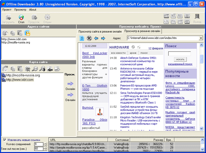This screenshot has width=206, height=153.
Task: Open the Проект menu
Action: tap(7, 10)
